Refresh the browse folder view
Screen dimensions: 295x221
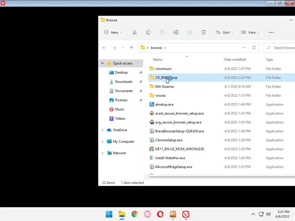(254, 47)
